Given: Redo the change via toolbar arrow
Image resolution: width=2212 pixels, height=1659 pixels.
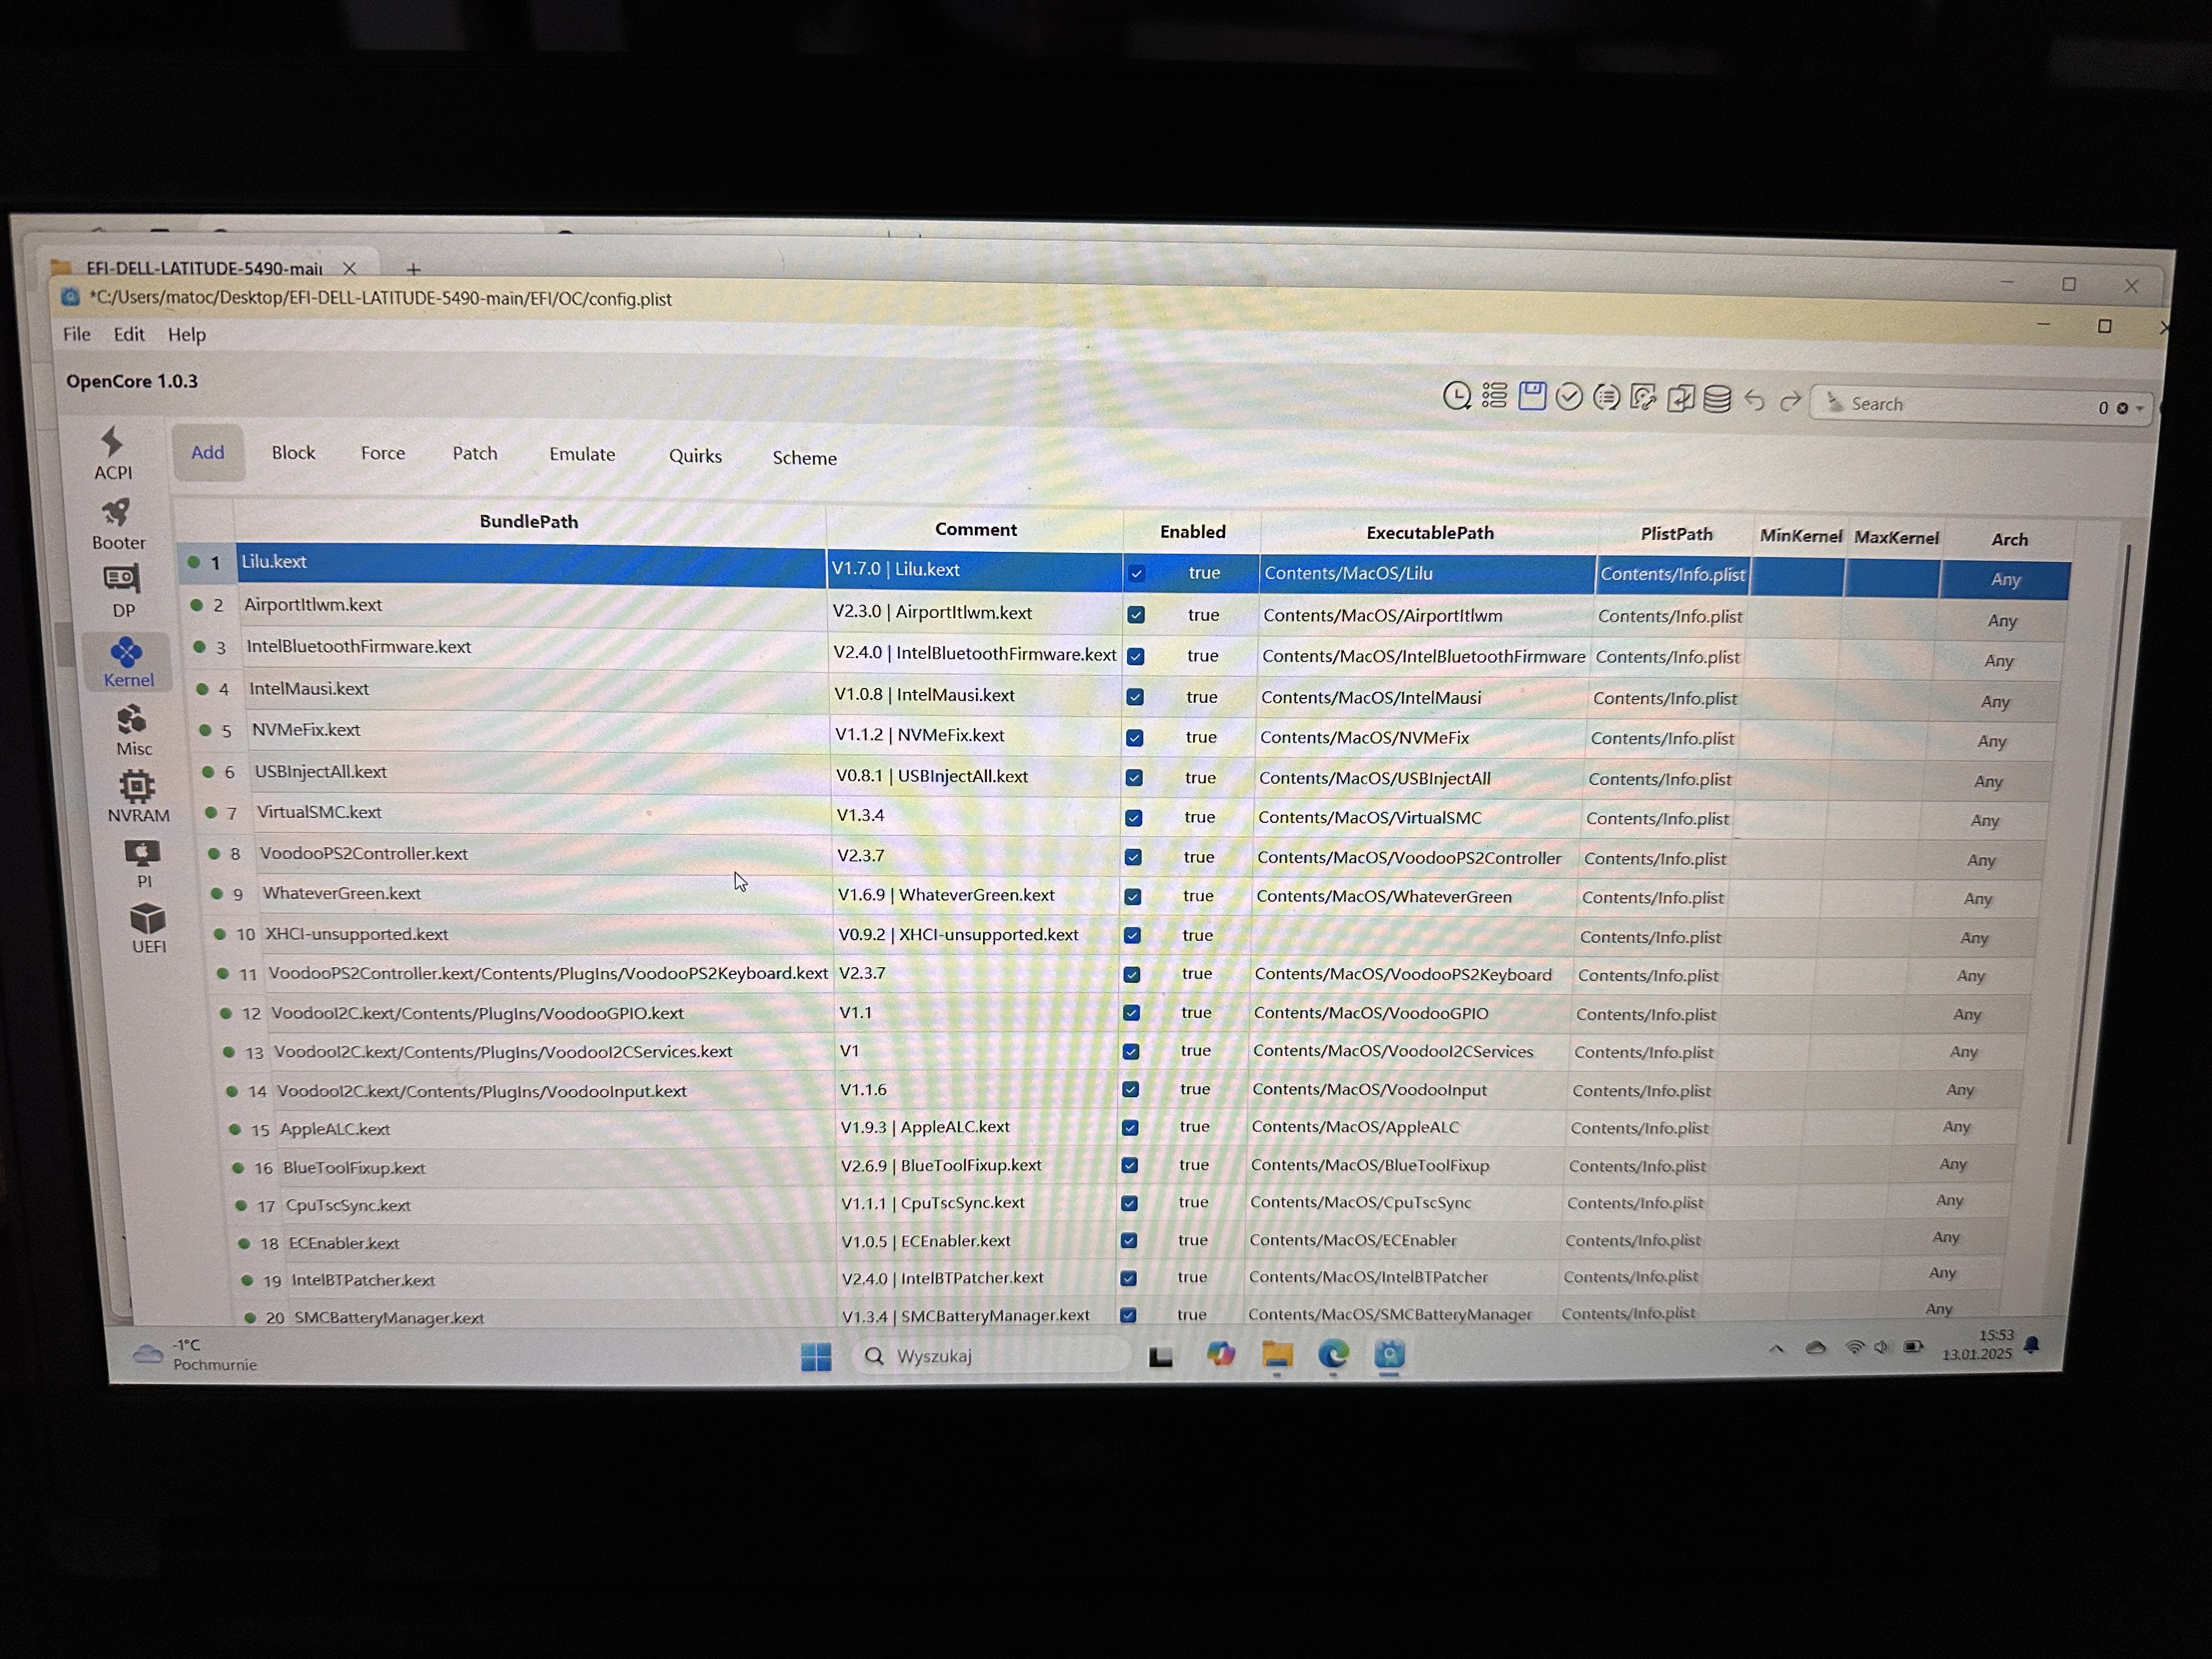Looking at the screenshot, I should pyautogui.click(x=1790, y=401).
